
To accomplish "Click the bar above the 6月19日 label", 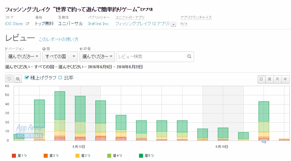I will (223, 134).
